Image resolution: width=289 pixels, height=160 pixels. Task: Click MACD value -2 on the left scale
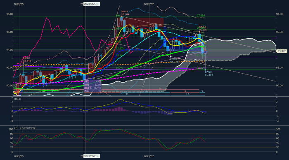(12, 121)
